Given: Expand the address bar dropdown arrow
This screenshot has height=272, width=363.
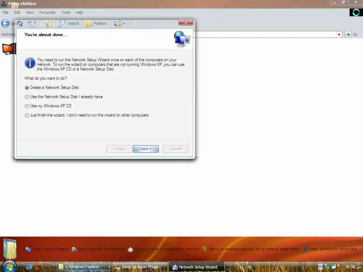Looking at the screenshot, I should [x=339, y=34].
